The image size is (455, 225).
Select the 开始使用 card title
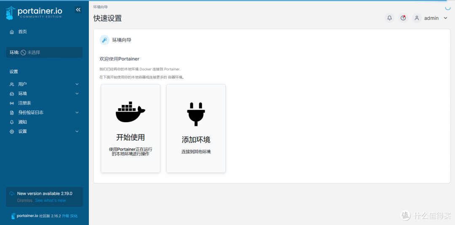tap(131, 137)
